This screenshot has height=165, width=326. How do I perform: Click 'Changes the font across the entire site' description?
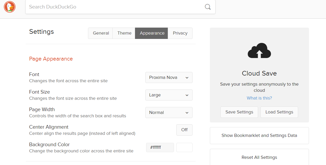[68, 81]
